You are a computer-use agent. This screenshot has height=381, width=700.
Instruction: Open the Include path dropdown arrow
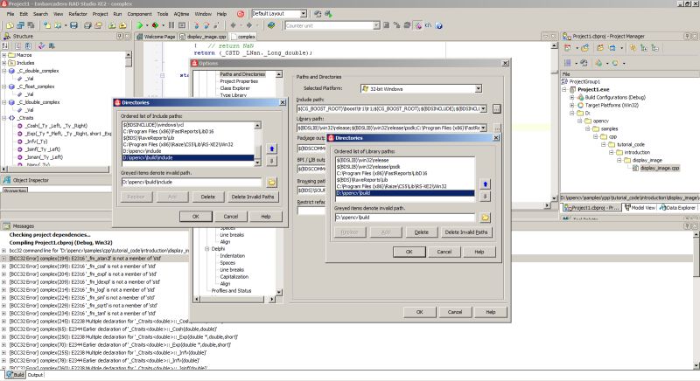point(483,108)
